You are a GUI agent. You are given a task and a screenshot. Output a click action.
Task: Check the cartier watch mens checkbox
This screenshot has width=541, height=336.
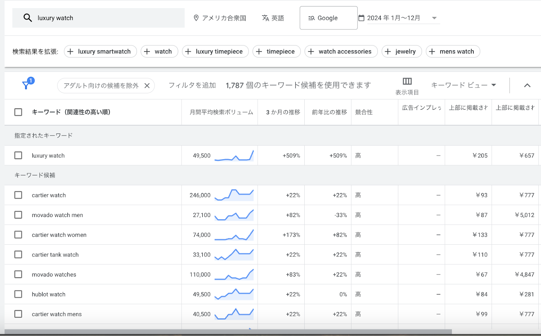click(x=18, y=314)
